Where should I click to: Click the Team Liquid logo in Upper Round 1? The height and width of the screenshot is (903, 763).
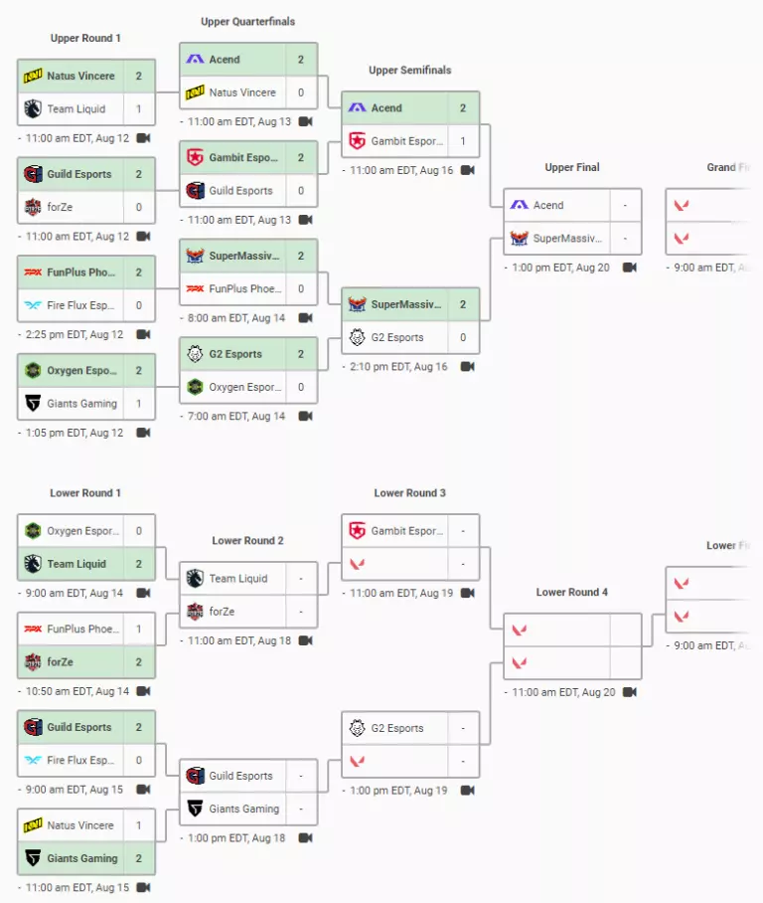coord(33,108)
